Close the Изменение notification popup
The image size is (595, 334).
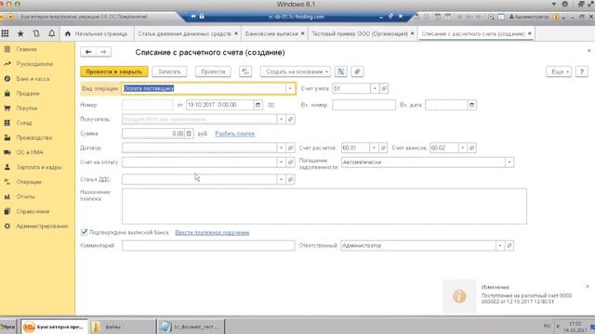(587, 287)
